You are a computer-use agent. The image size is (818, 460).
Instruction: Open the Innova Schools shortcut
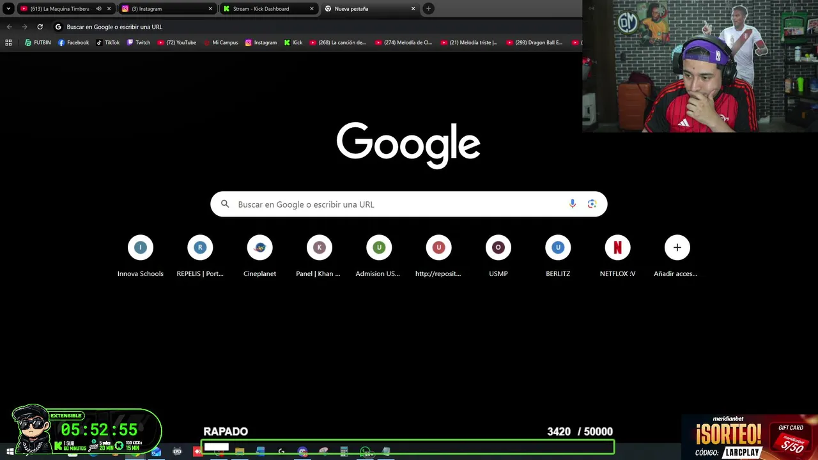point(141,256)
